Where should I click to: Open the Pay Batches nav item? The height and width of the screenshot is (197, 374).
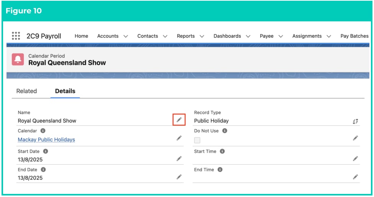(x=354, y=36)
